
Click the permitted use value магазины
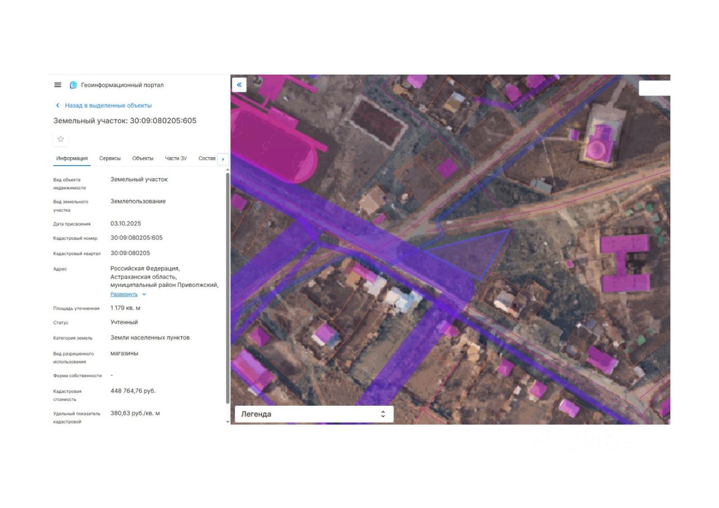click(x=124, y=354)
